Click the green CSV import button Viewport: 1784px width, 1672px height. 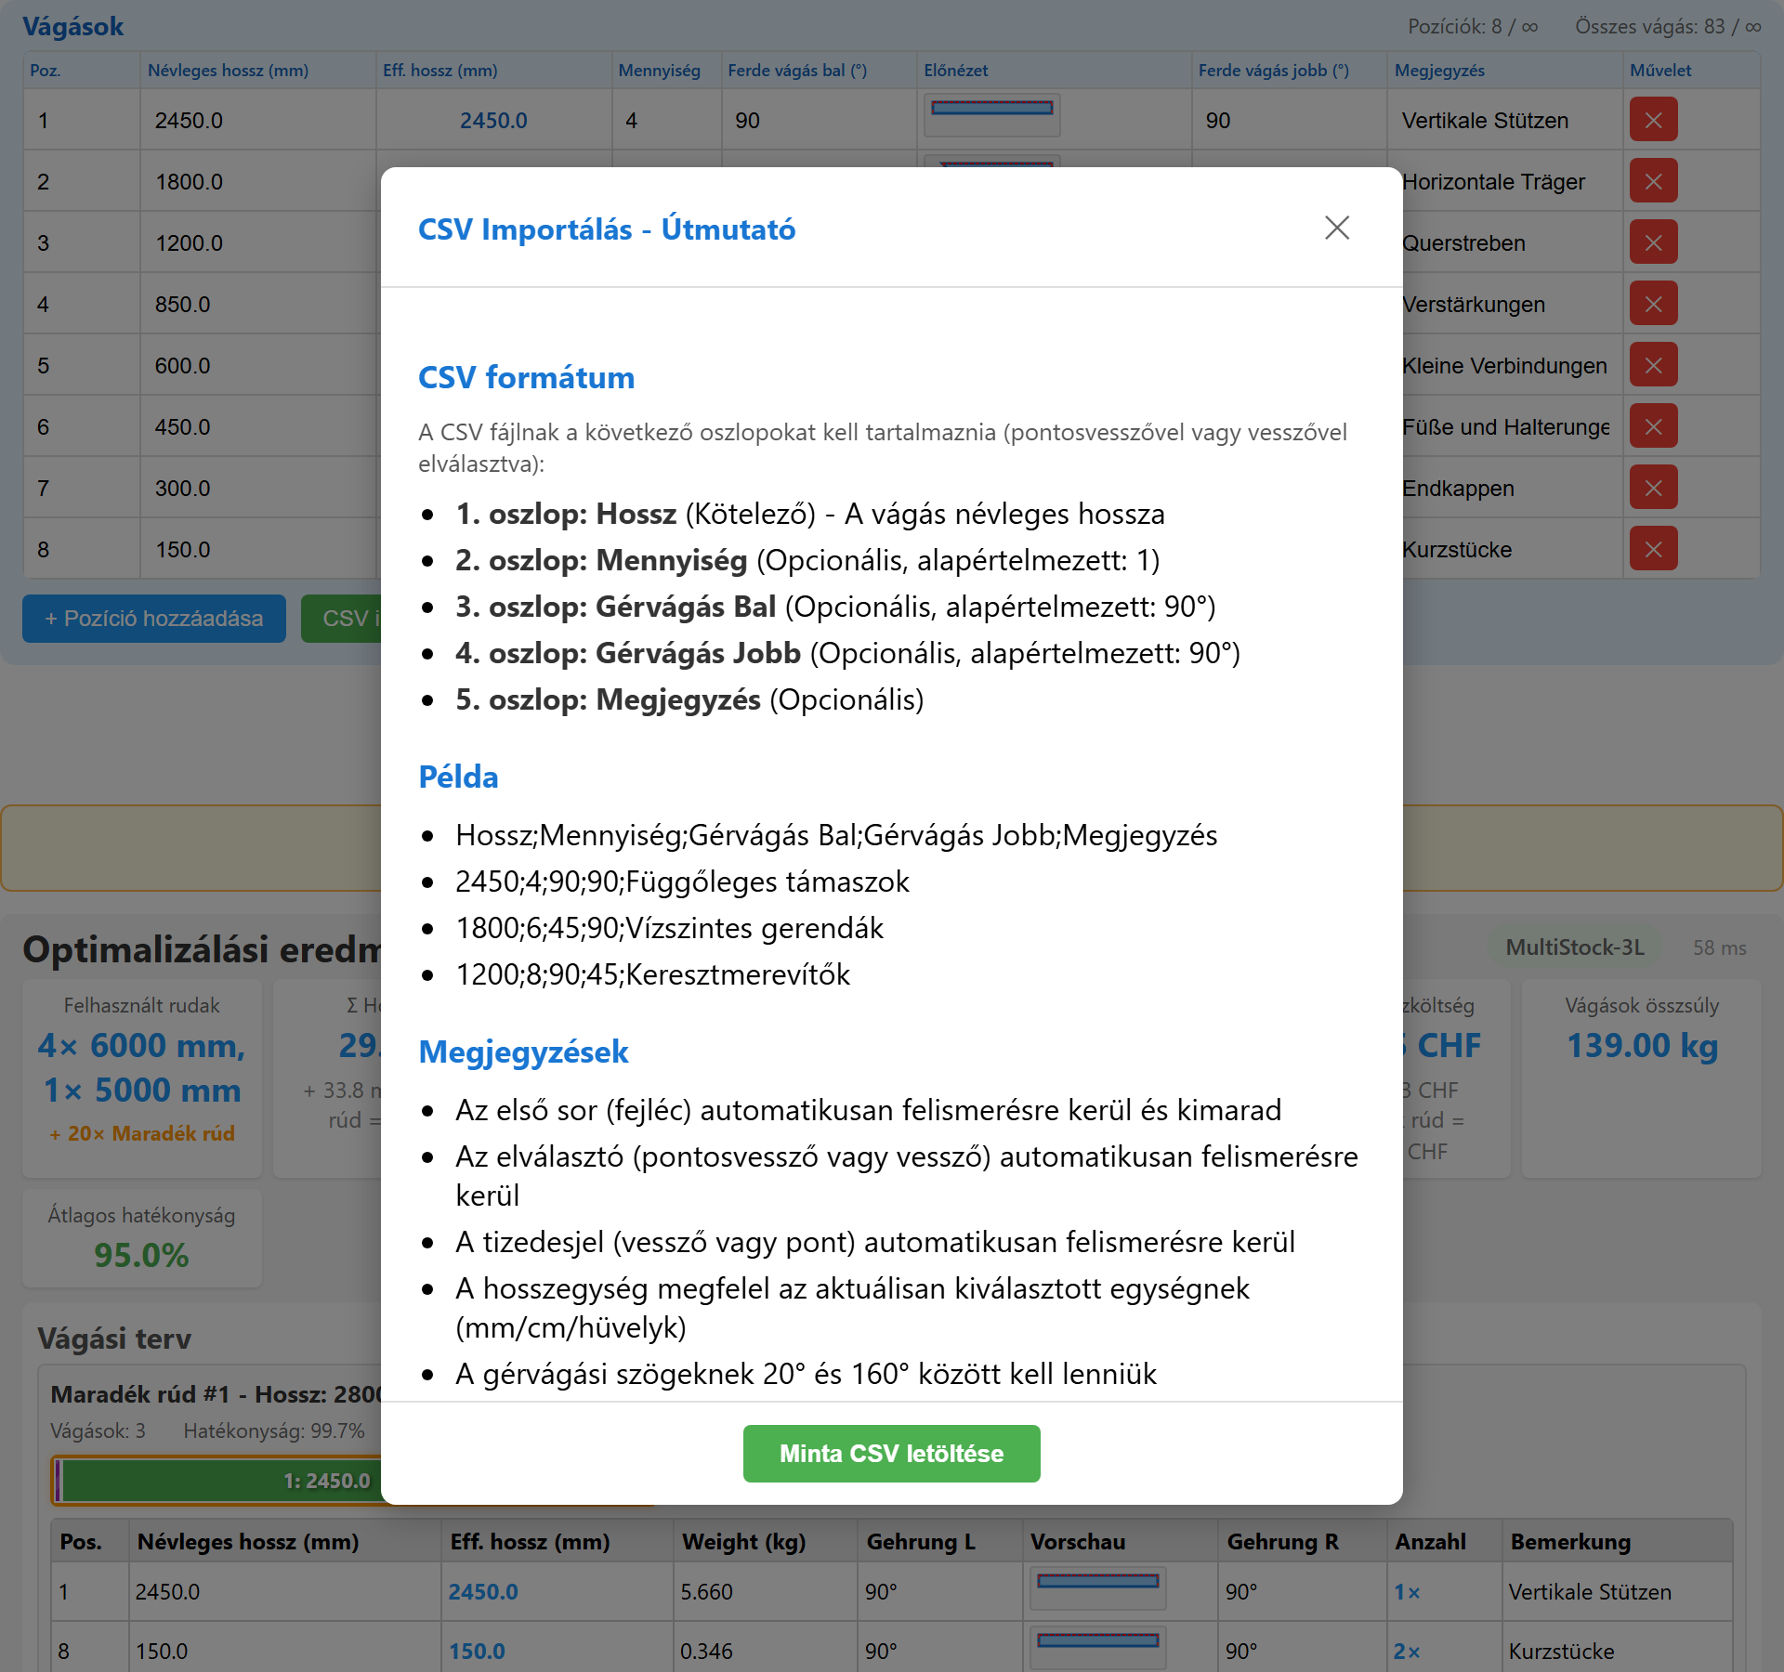[342, 619]
